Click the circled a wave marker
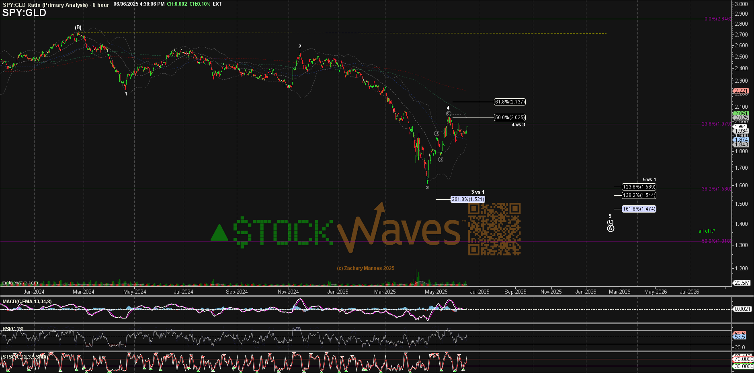 pyautogui.click(x=436, y=133)
